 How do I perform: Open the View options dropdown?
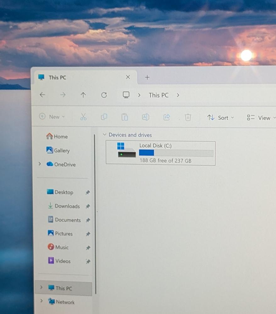click(x=261, y=118)
